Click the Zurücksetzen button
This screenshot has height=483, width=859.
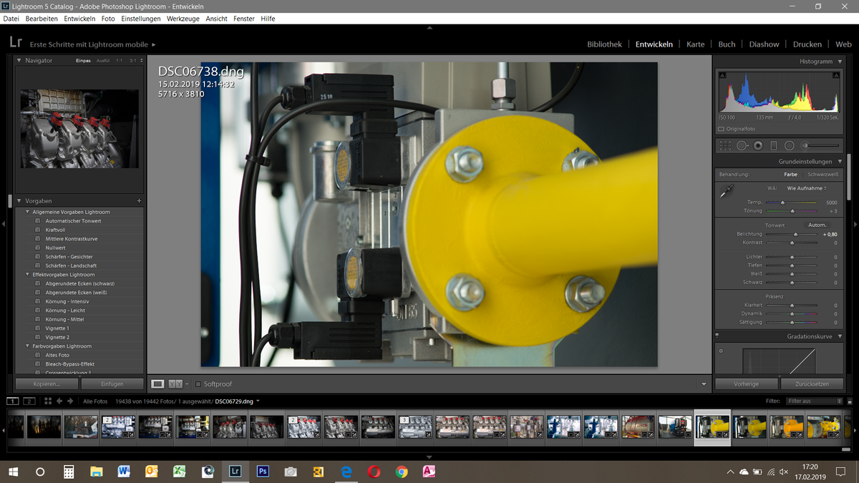click(812, 384)
